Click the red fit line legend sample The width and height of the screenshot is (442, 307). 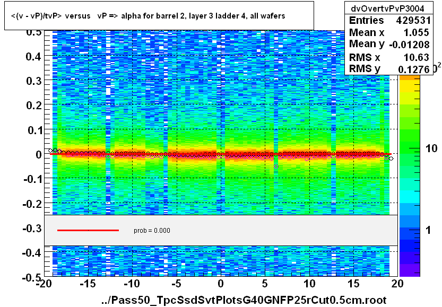click(88, 231)
